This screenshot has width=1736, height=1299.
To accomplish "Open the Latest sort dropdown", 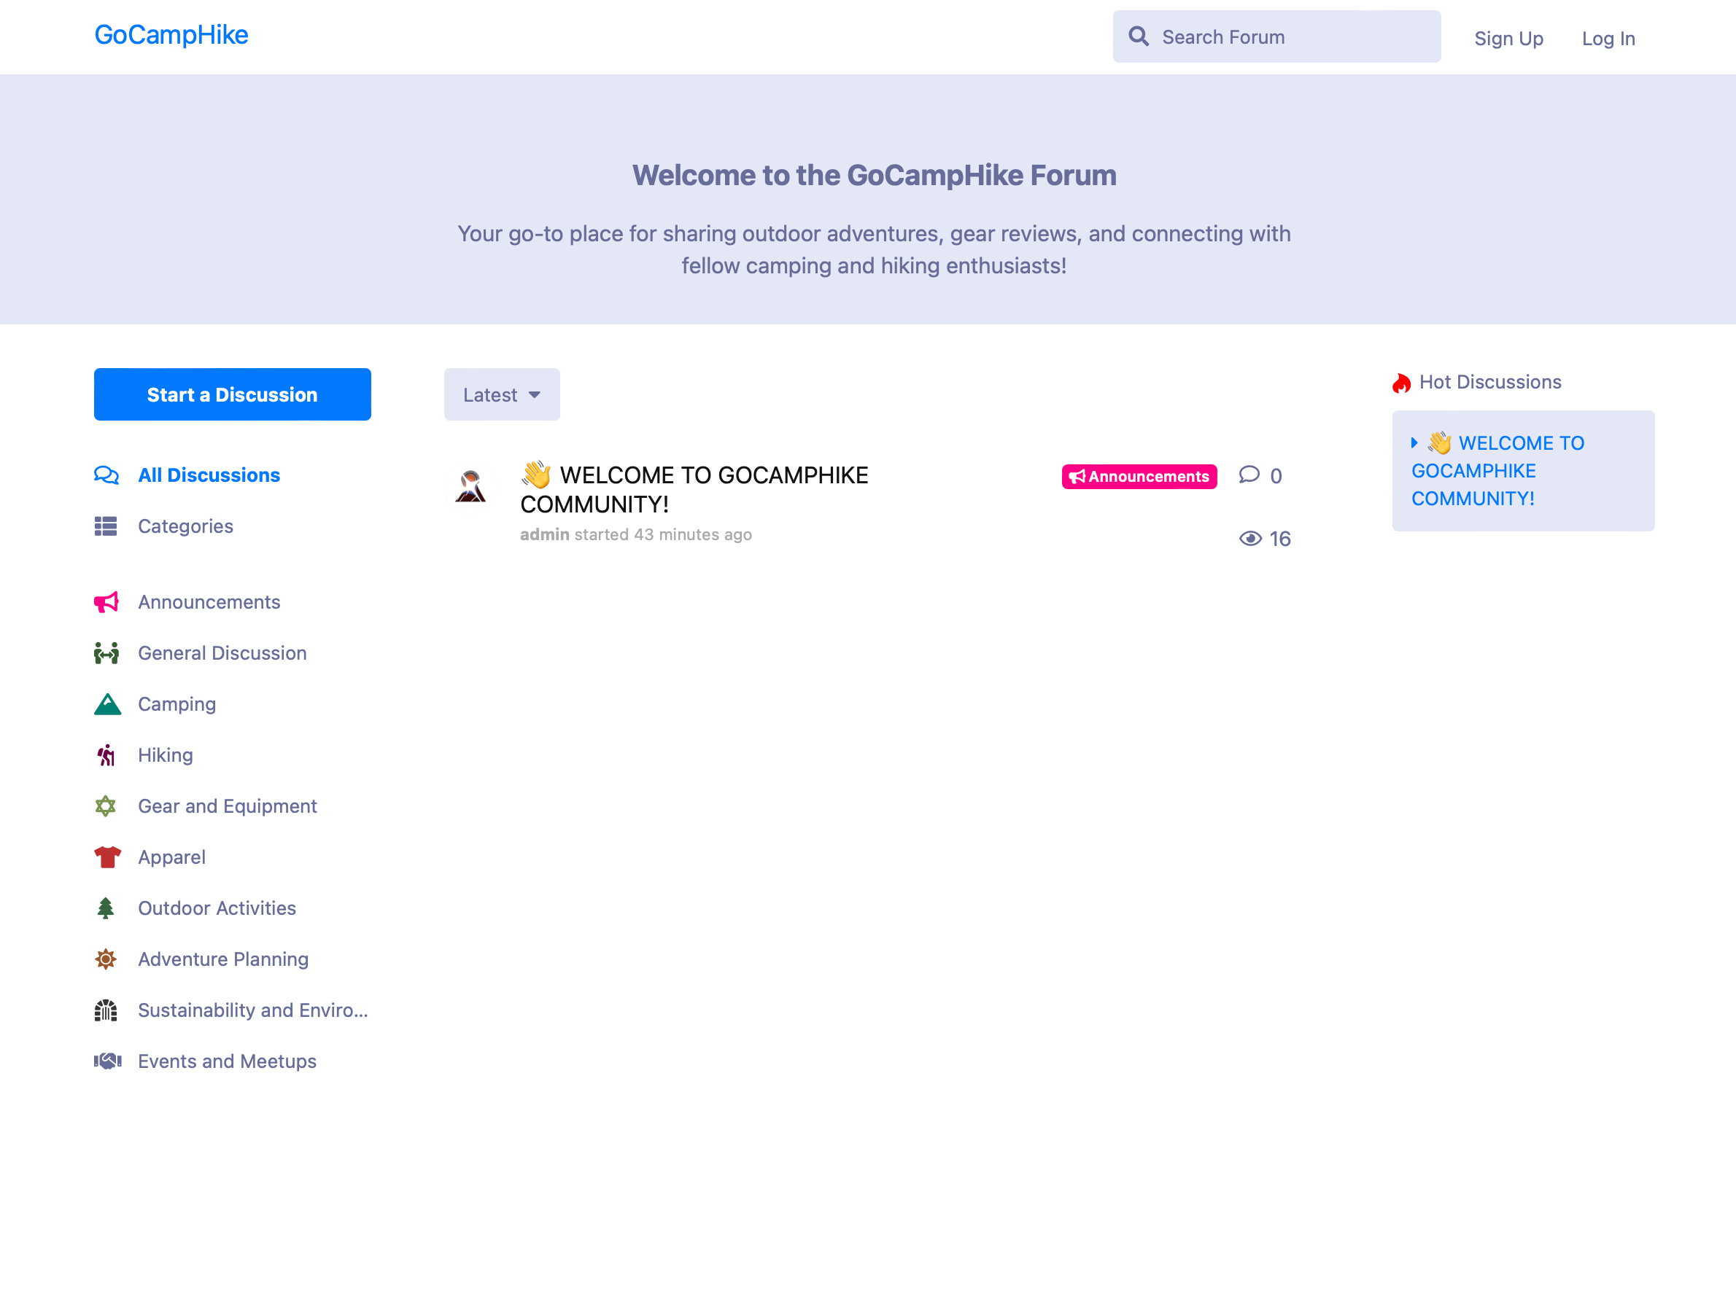I will click(502, 394).
